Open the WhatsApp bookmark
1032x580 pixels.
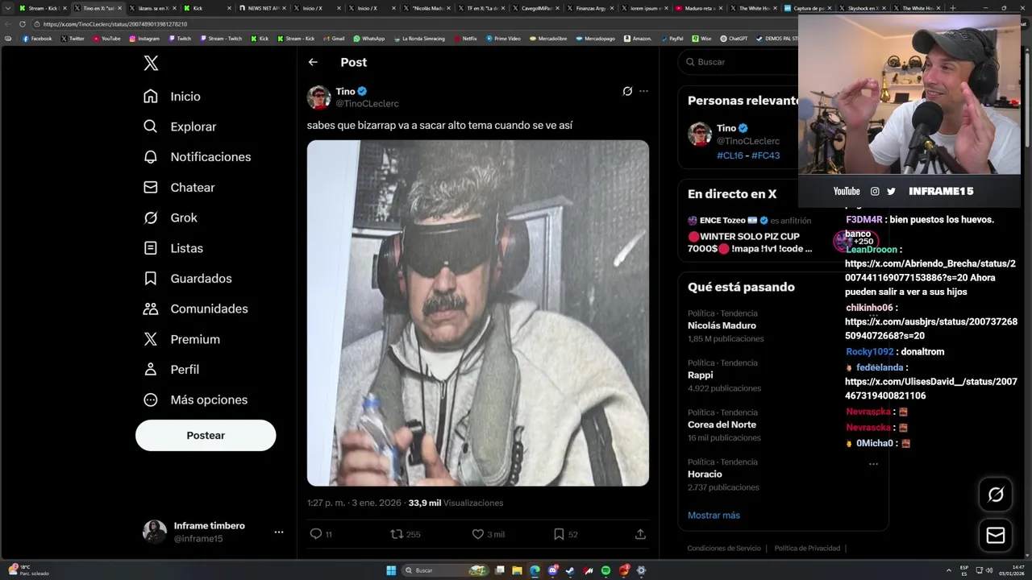click(369, 38)
